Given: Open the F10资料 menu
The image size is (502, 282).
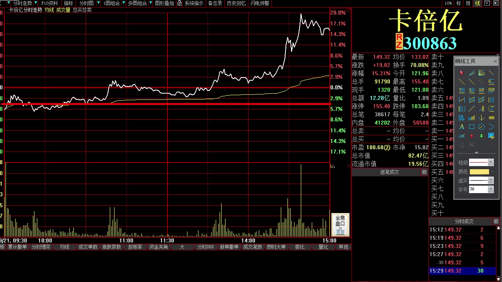Looking at the screenshot, I should (x=49, y=3).
